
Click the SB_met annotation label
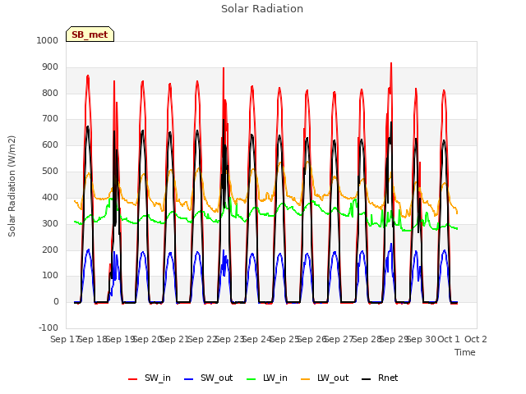click(x=90, y=34)
